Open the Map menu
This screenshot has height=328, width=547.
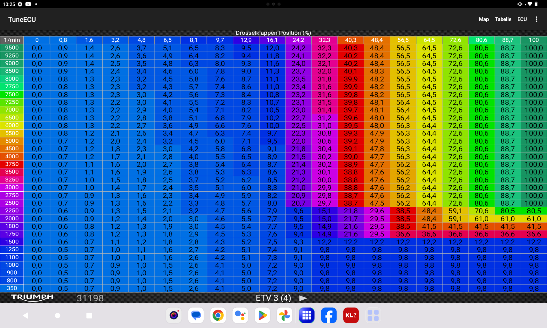[483, 19]
